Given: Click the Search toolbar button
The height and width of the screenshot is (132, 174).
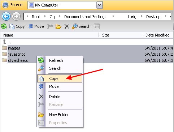Looking at the screenshot, I should click(81, 26).
